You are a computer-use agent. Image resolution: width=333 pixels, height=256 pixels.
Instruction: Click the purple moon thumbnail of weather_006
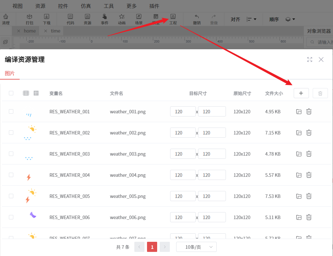coord(33,215)
